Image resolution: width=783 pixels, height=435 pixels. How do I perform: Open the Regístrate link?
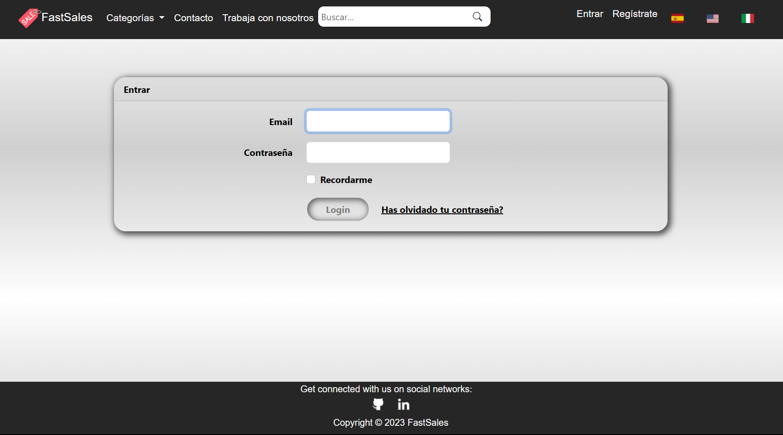click(x=635, y=14)
